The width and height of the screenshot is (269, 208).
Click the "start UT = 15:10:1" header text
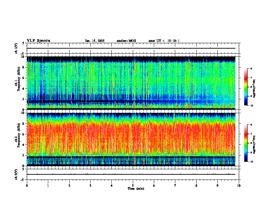[164, 41]
